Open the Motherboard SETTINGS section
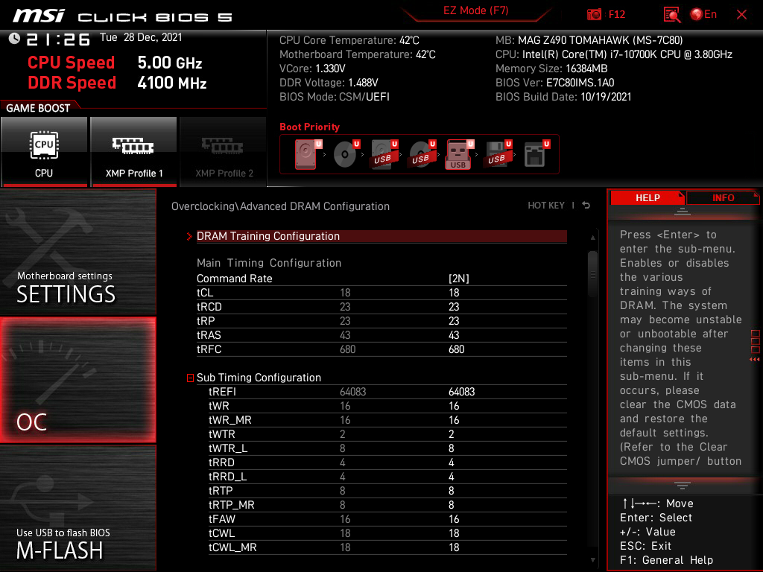The width and height of the screenshot is (763, 572). click(77, 252)
